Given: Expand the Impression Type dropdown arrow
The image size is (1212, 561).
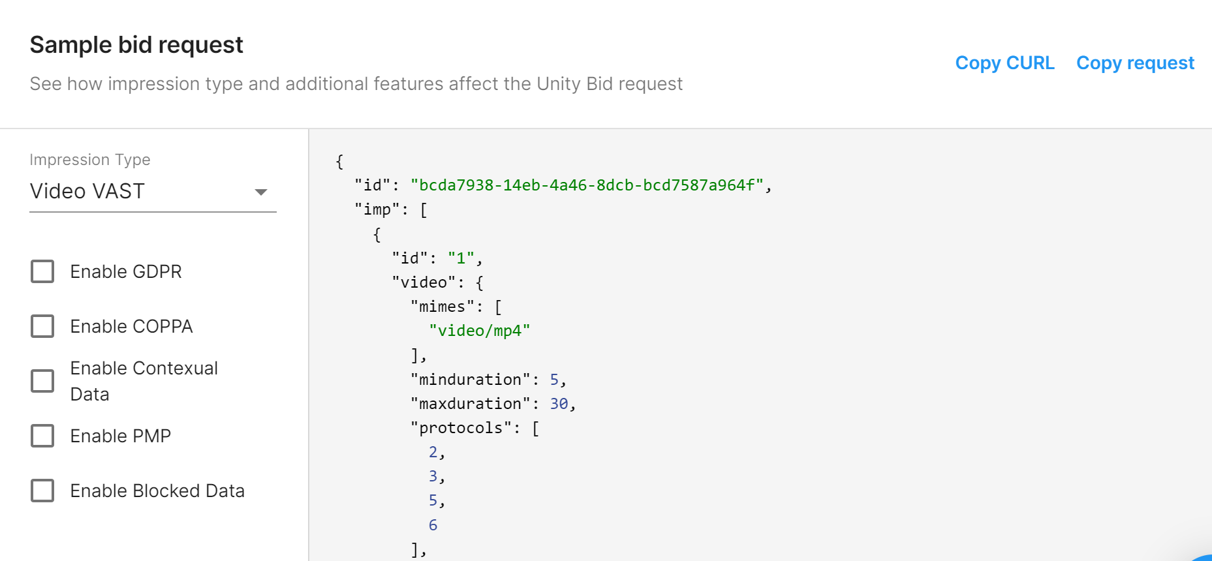Looking at the screenshot, I should coord(261,192).
